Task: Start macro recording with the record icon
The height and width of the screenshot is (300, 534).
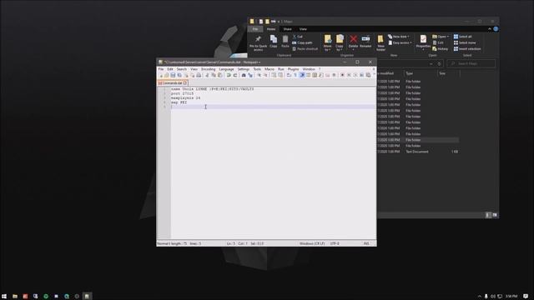Action: (x=342, y=75)
